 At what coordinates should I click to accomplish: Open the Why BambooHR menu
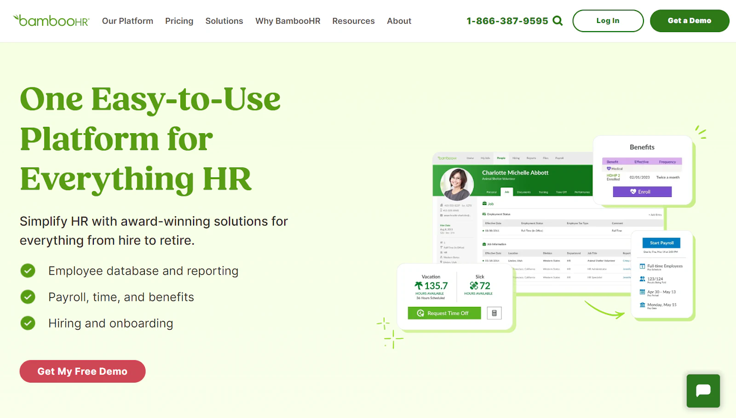288,21
